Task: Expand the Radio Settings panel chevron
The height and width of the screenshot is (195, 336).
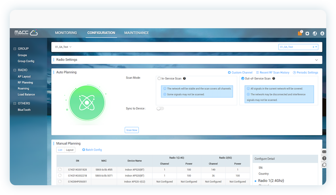Action: 316,60
